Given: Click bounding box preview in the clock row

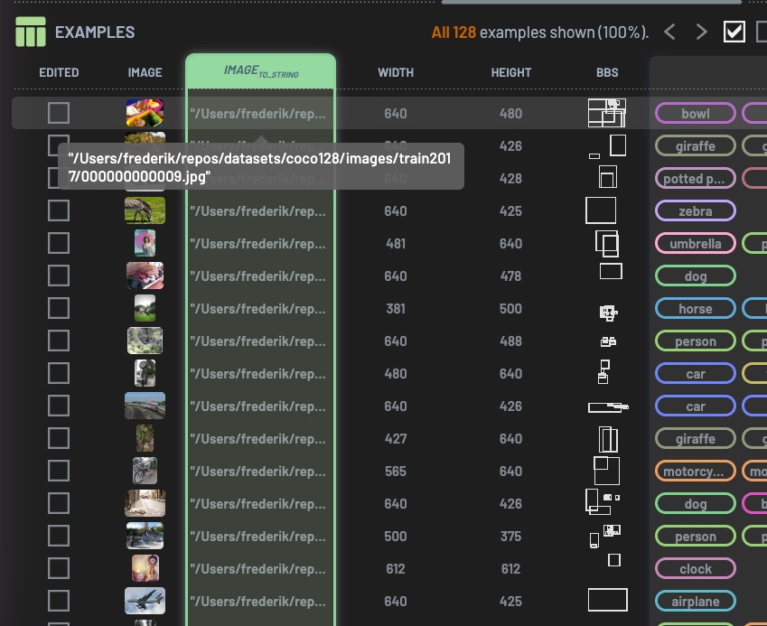Looking at the screenshot, I should tap(614, 561).
